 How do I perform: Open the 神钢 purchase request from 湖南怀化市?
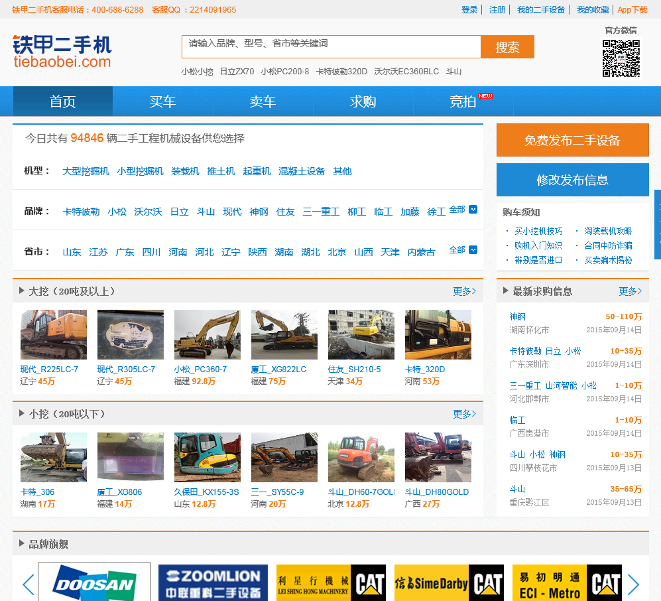(518, 316)
